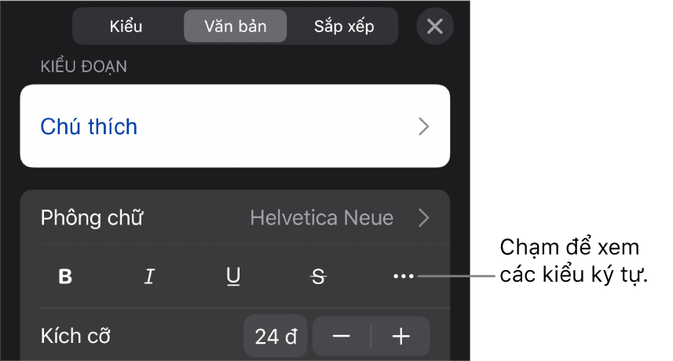Tap the Kích cỡ label
673x361 pixels.
tap(75, 336)
